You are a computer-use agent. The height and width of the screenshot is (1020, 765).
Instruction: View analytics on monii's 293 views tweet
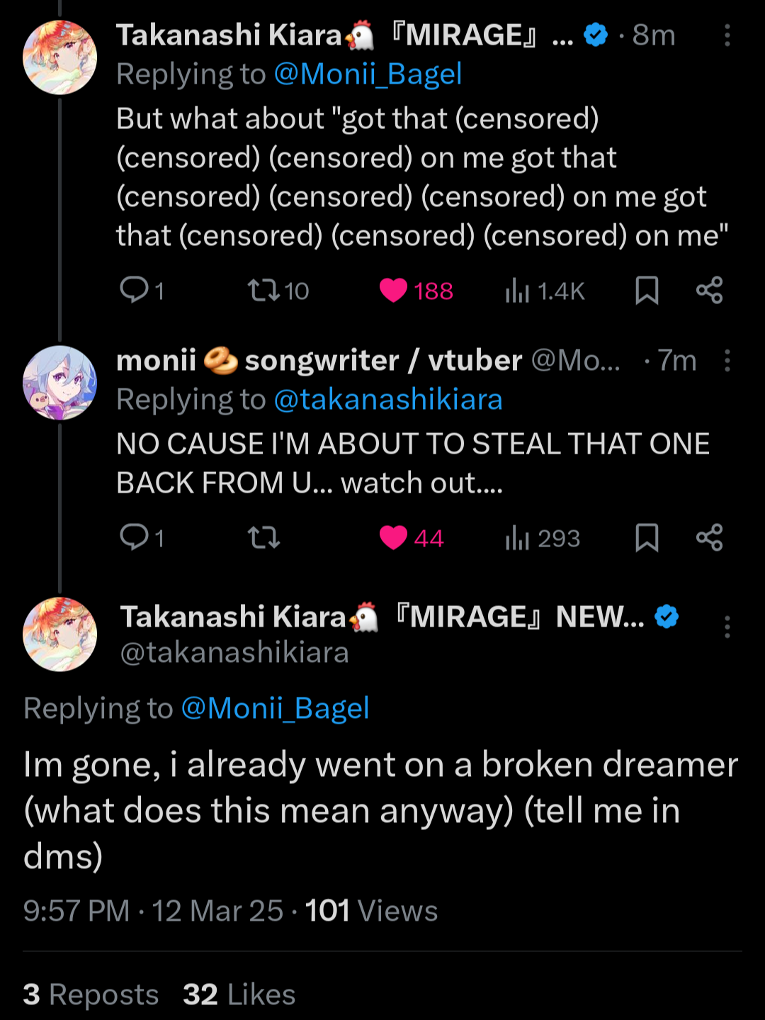click(518, 538)
